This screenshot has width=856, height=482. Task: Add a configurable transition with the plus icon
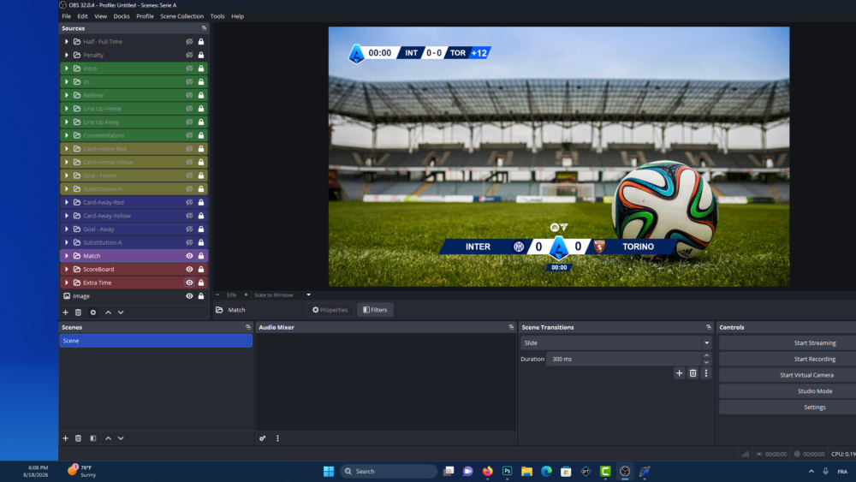(x=679, y=373)
